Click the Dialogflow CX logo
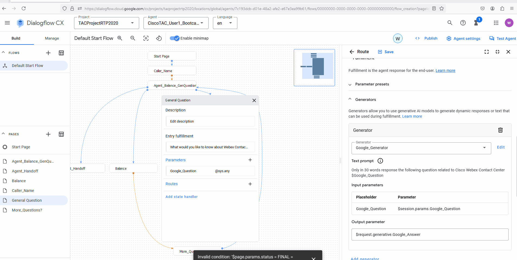 (40, 23)
